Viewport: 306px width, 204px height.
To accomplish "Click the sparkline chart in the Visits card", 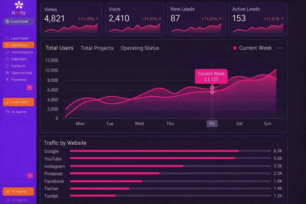I will pos(135,29).
